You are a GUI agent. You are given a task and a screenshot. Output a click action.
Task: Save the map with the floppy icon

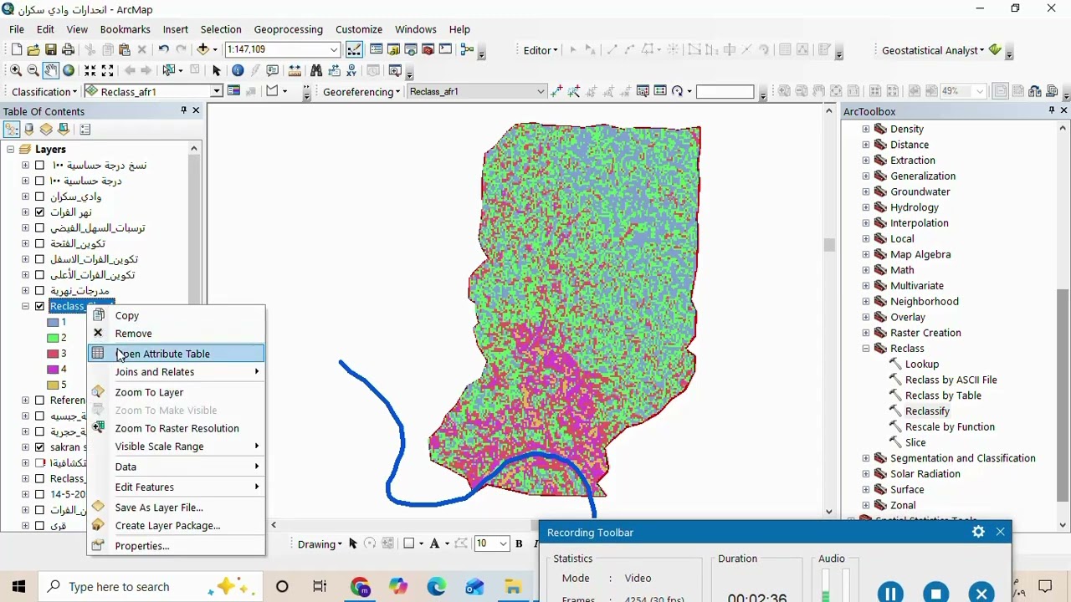click(51, 49)
